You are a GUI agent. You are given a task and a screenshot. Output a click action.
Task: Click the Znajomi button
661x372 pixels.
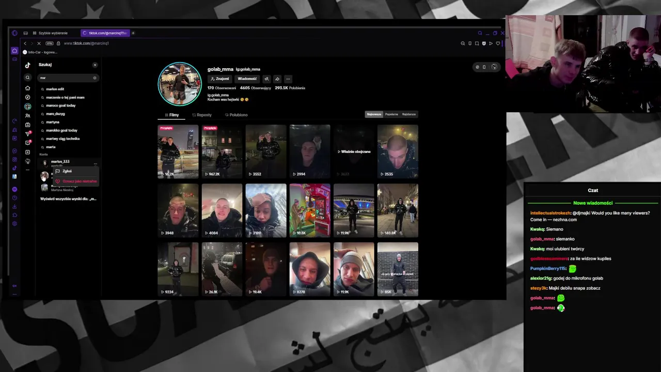click(219, 79)
